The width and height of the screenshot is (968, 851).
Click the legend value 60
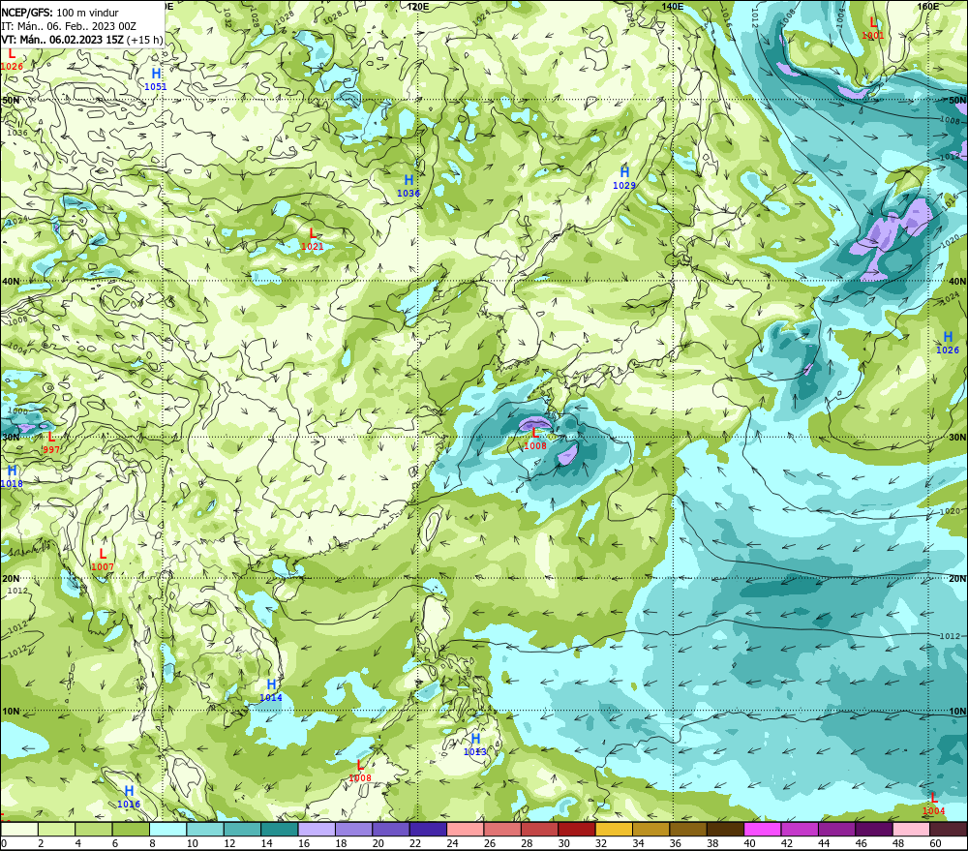pos(935,843)
